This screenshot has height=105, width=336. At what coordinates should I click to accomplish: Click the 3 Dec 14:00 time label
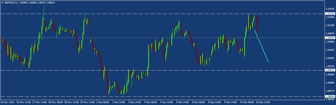coord(135,102)
